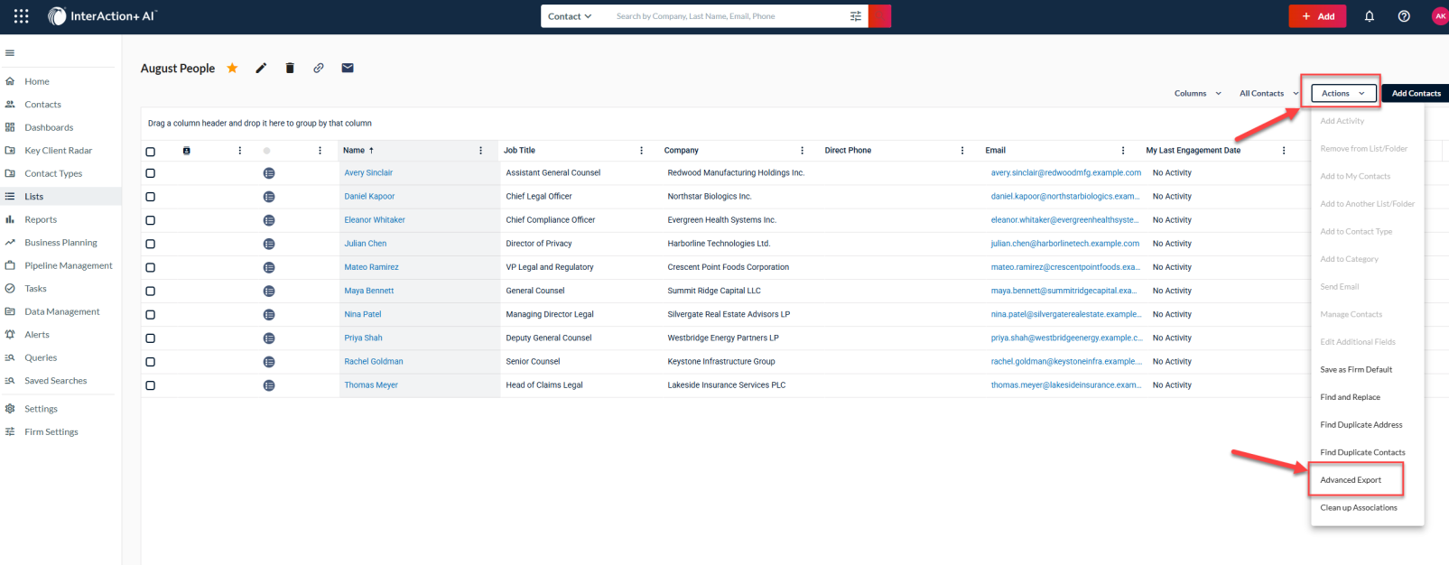Open Email column options menu

[x=1123, y=151]
